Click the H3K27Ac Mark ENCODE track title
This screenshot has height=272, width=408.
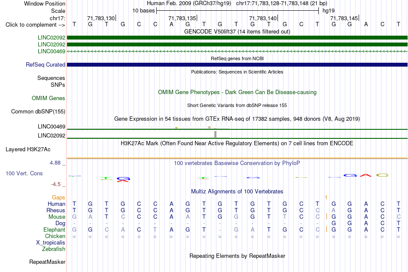pos(237,144)
